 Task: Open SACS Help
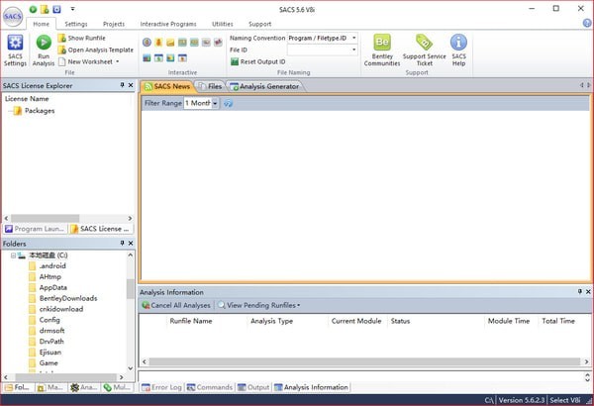[x=458, y=51]
